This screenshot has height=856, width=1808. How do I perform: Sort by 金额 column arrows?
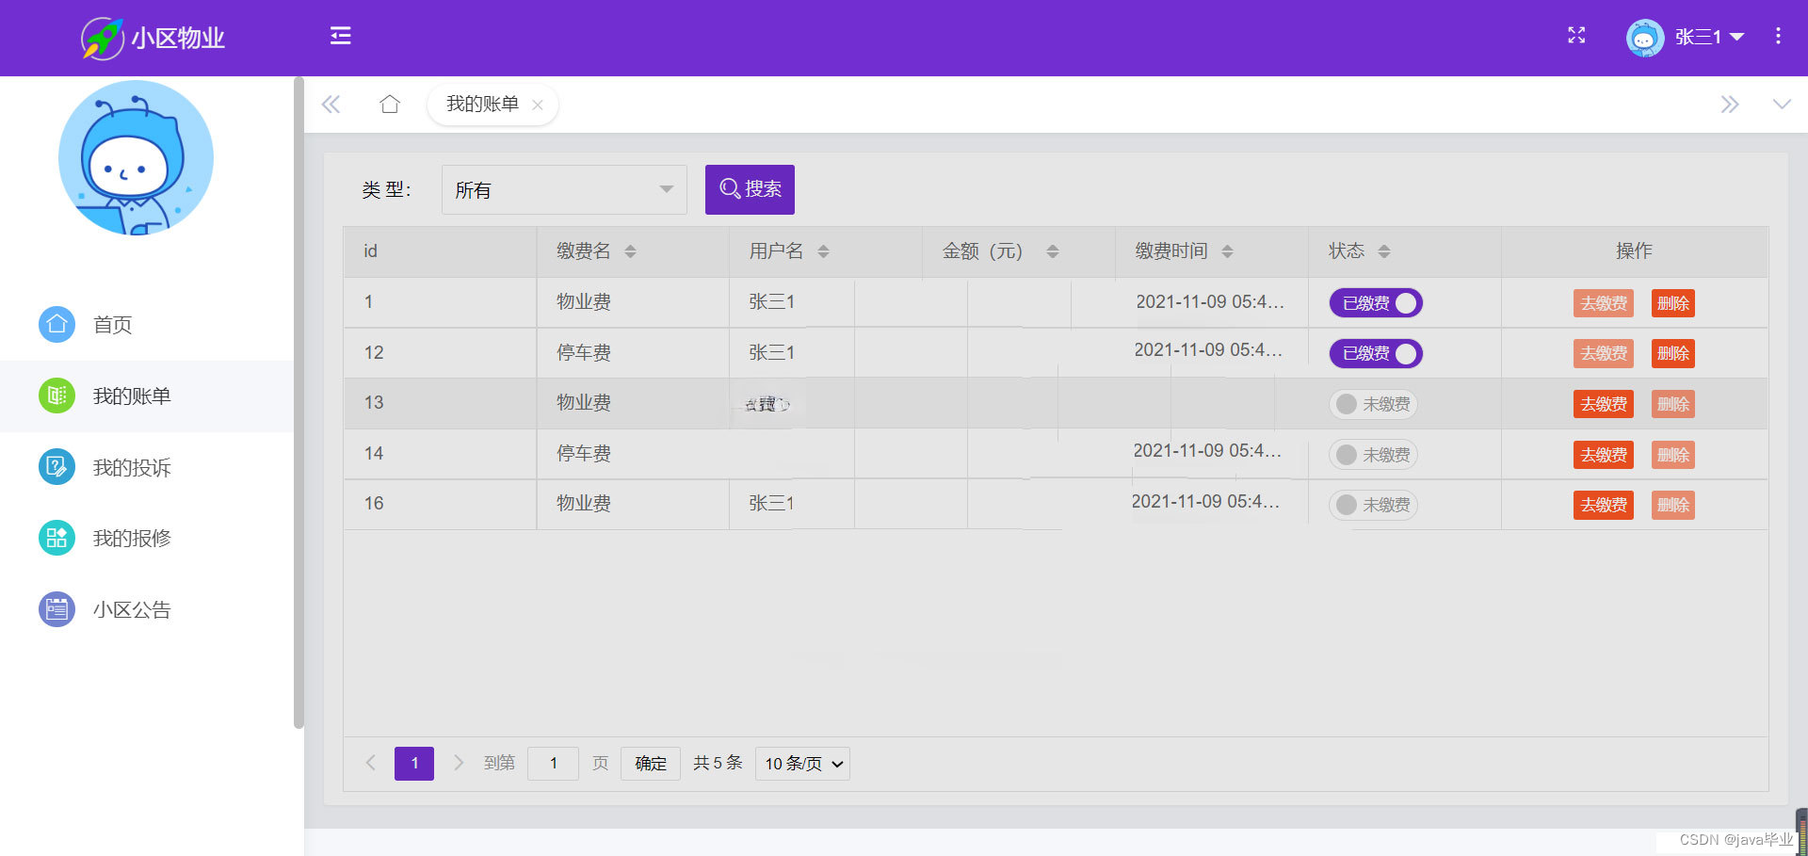pos(1053,251)
